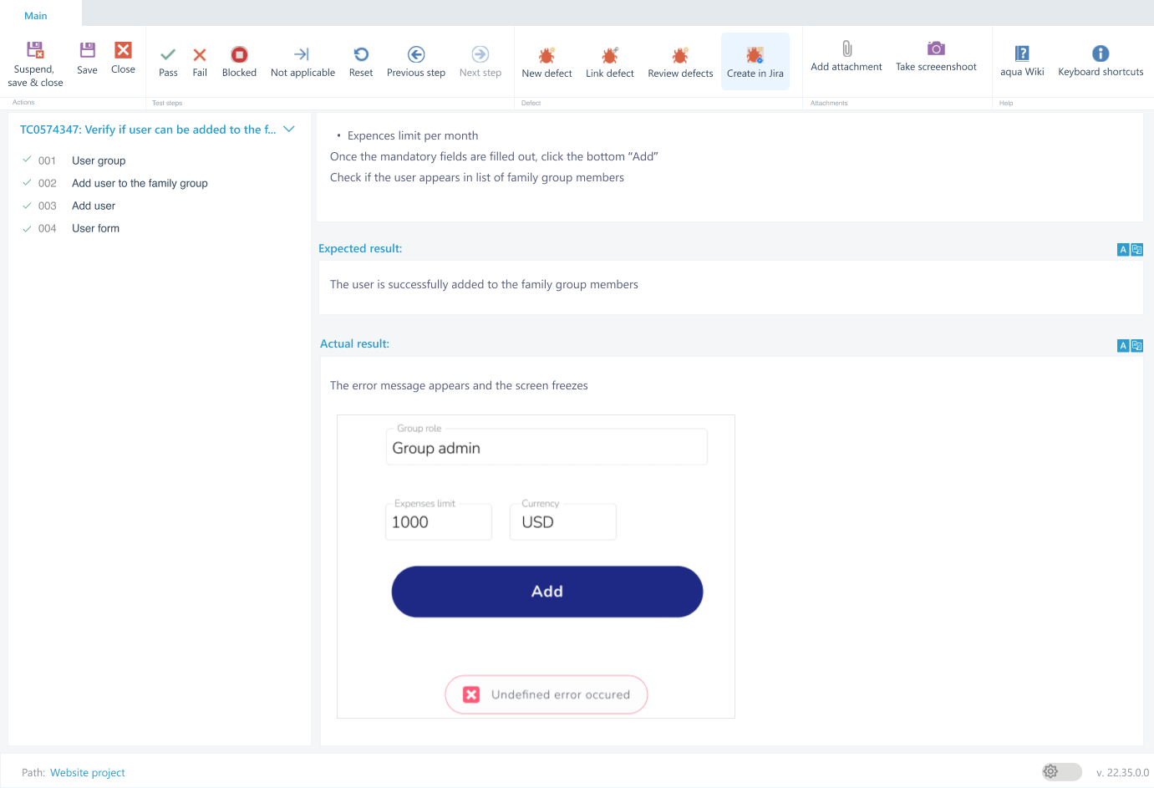The image size is (1154, 788).
Task: Create a defect in Jira
Action: point(755,60)
